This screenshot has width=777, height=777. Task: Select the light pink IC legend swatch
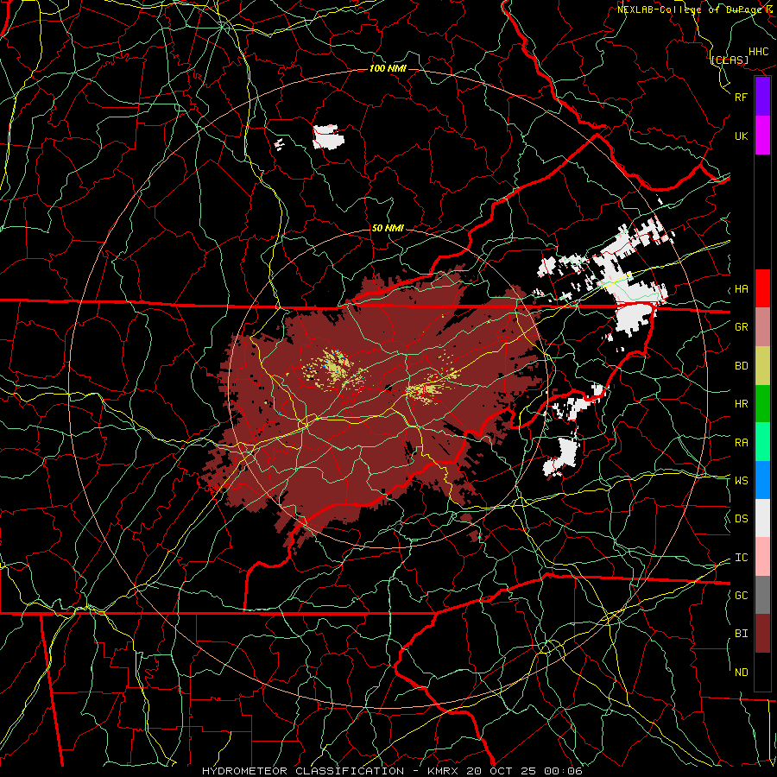pyautogui.click(x=762, y=557)
